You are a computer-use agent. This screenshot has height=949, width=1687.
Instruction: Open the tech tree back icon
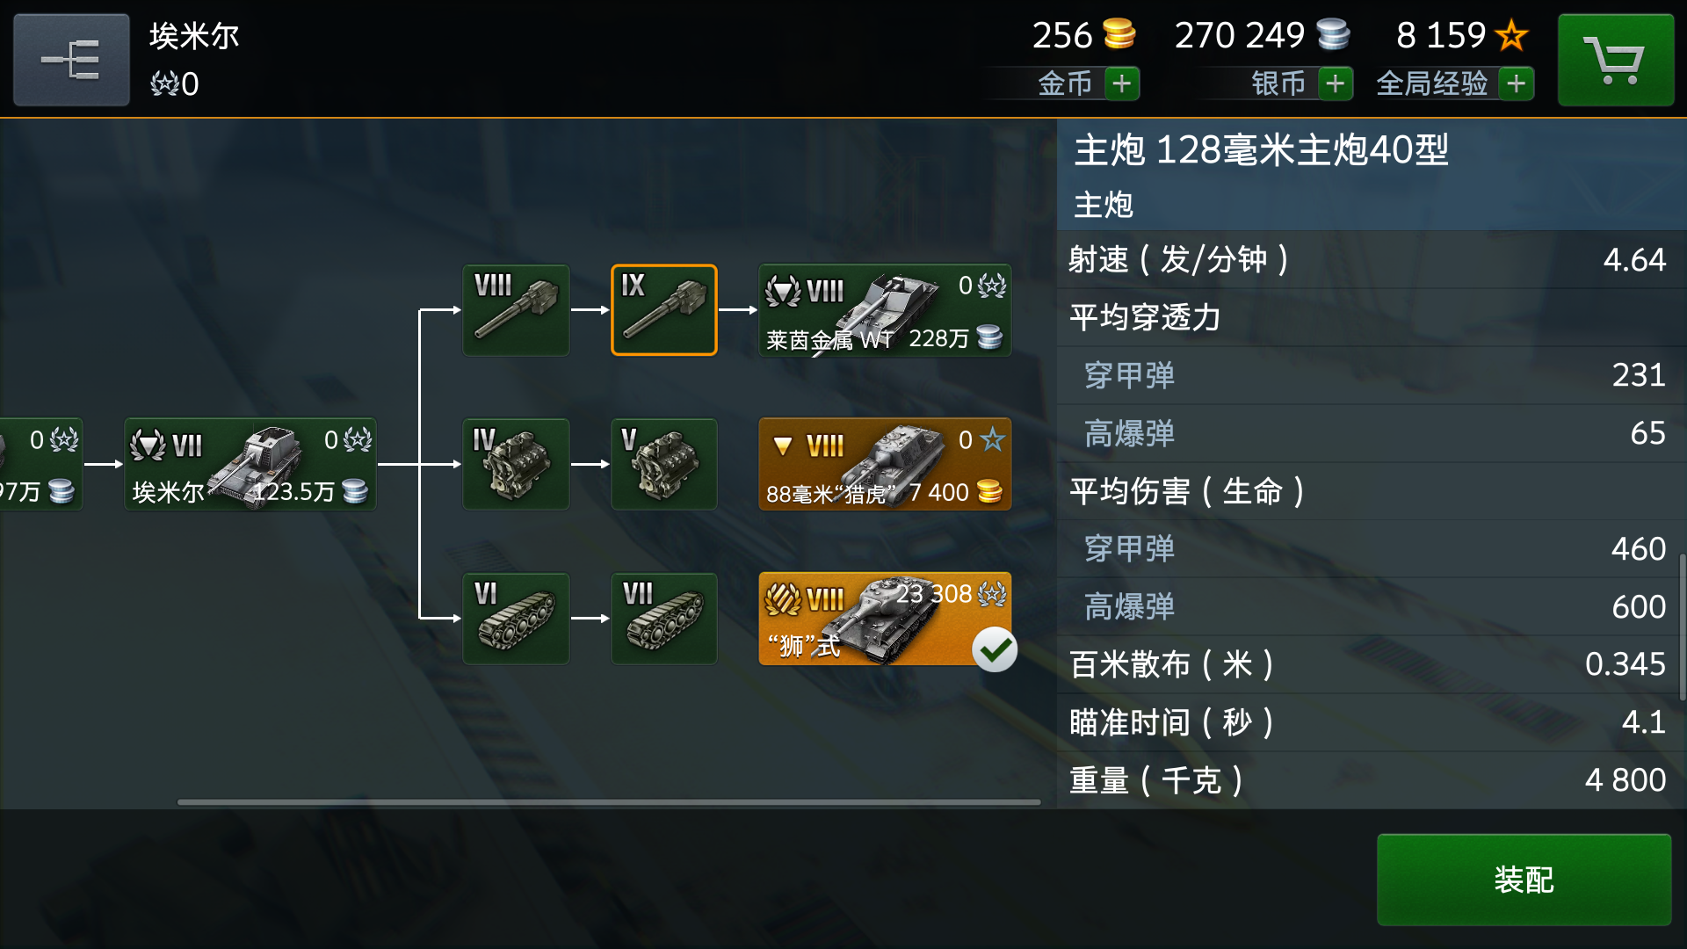coord(71,60)
